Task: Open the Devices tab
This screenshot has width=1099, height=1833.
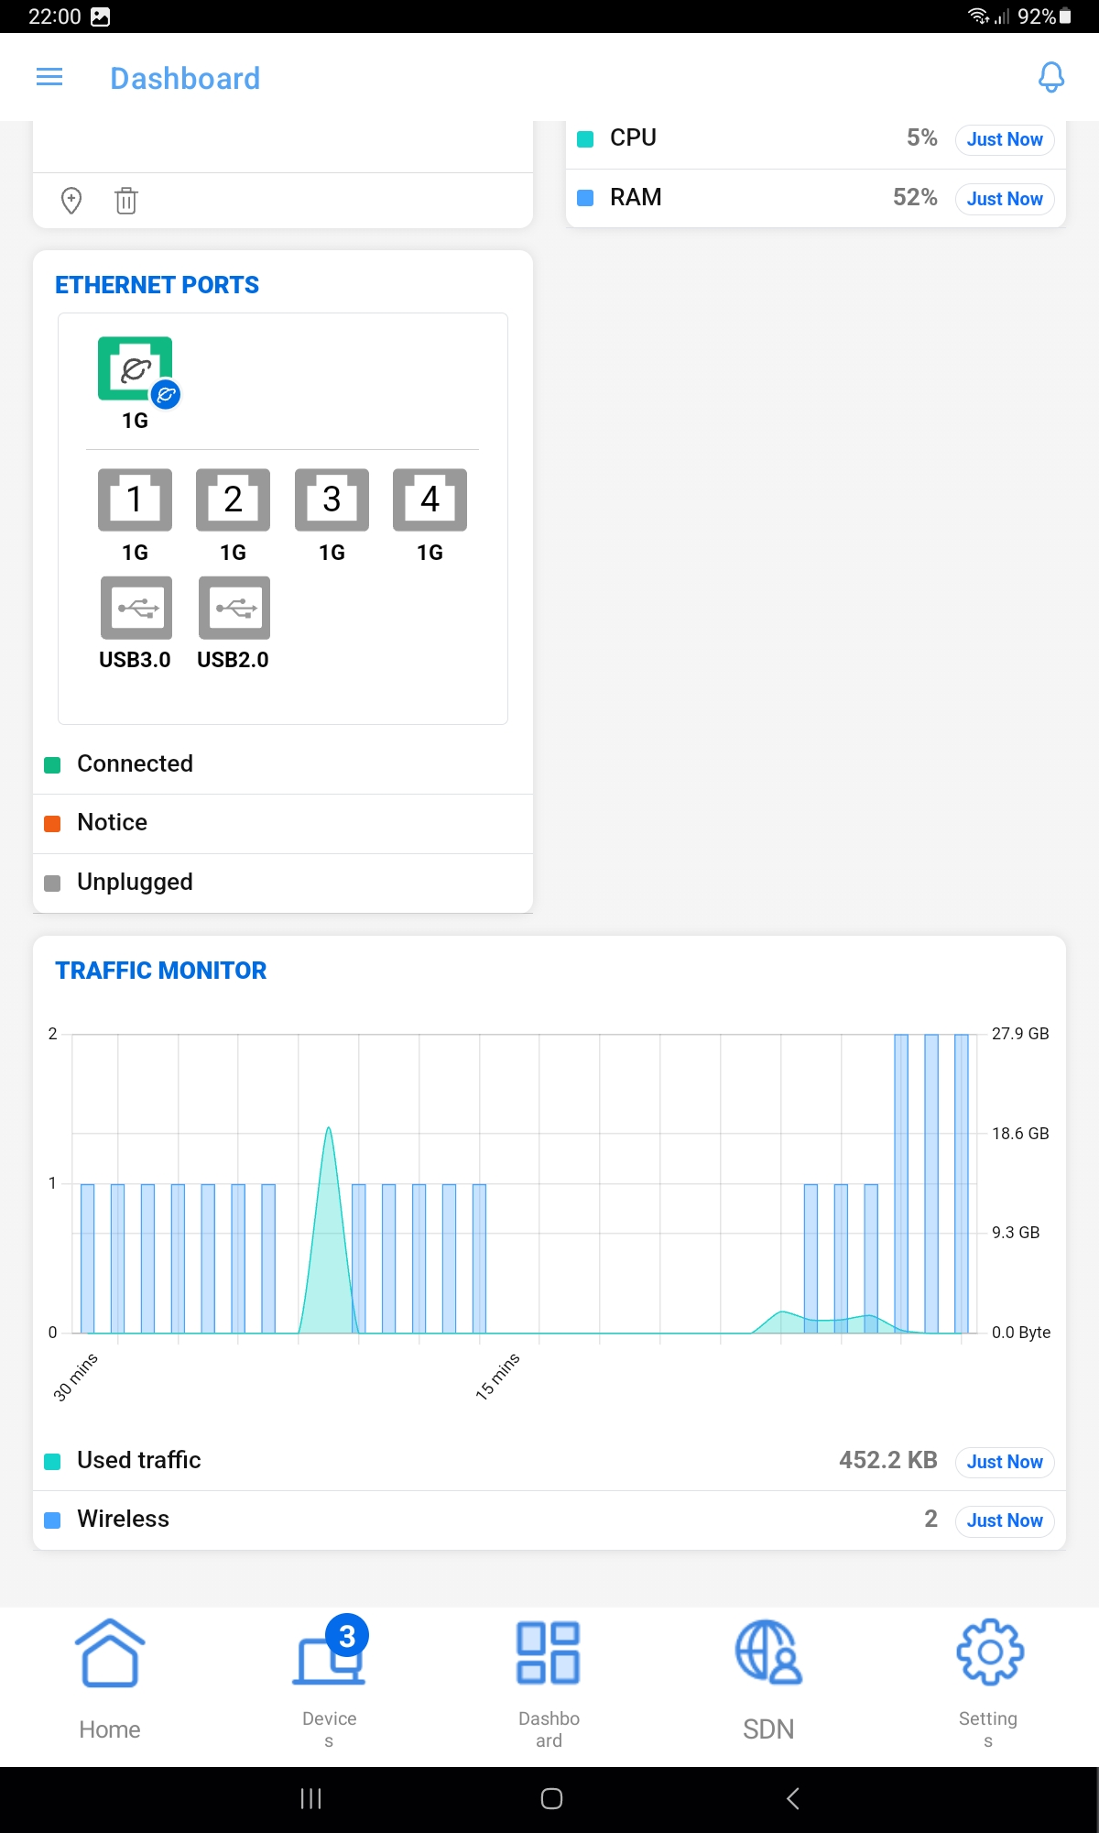Action: (x=329, y=1679)
